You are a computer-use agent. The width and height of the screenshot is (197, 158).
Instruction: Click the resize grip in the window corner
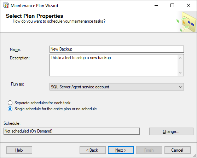point(195,156)
